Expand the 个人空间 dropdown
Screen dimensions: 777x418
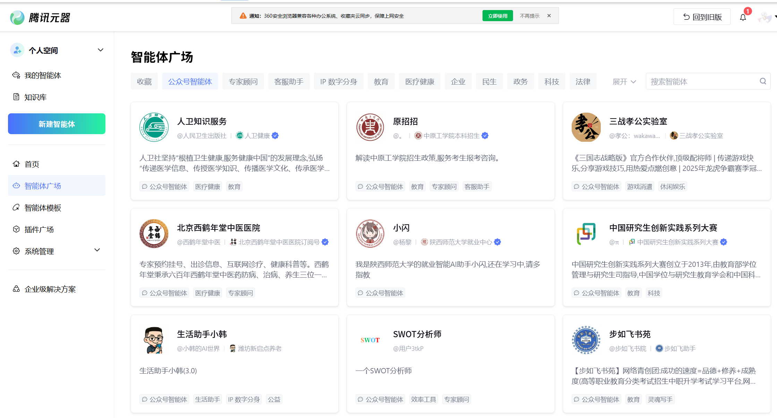[100, 50]
